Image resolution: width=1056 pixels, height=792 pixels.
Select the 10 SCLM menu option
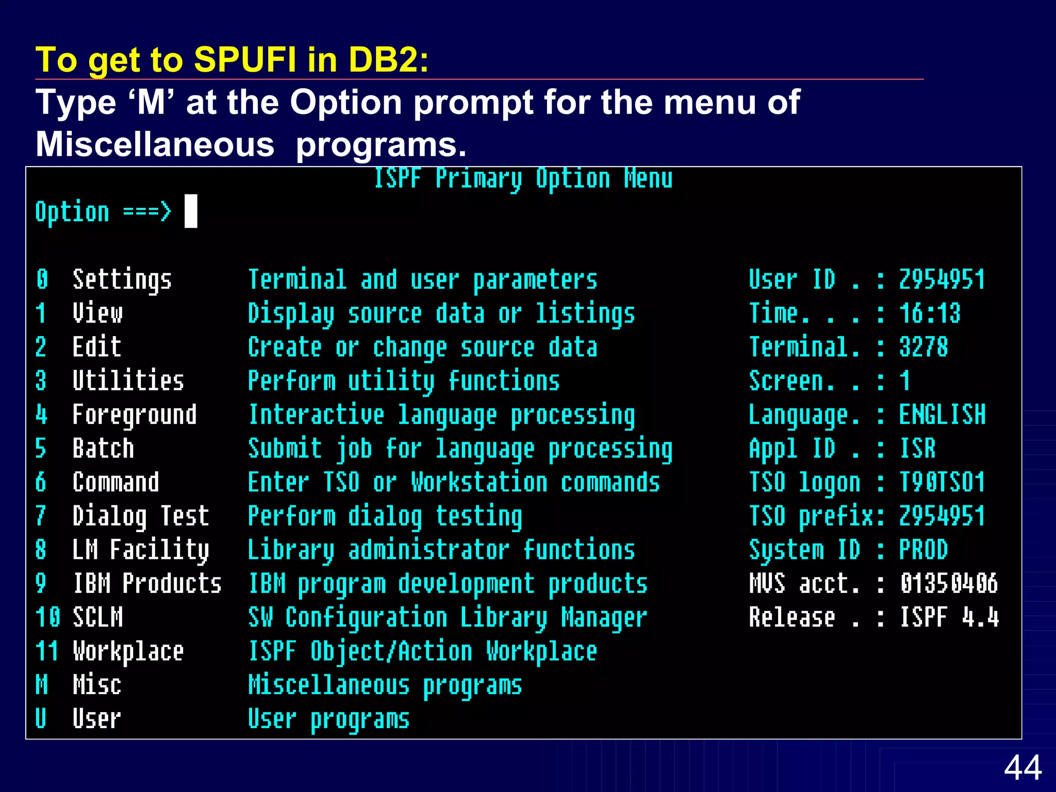click(x=79, y=618)
